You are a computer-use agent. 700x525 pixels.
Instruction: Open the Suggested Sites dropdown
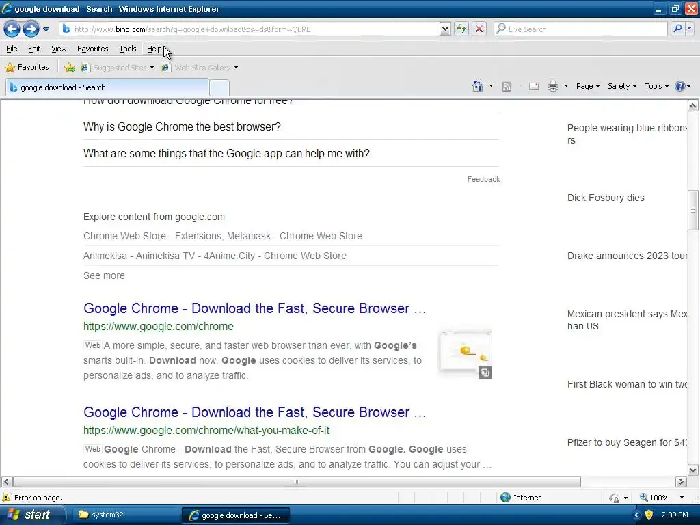(118, 68)
